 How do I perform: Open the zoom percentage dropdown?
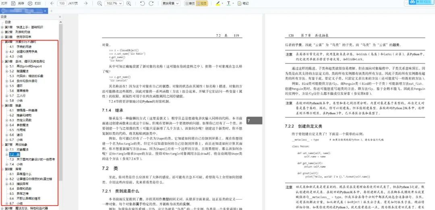click(114, 3)
